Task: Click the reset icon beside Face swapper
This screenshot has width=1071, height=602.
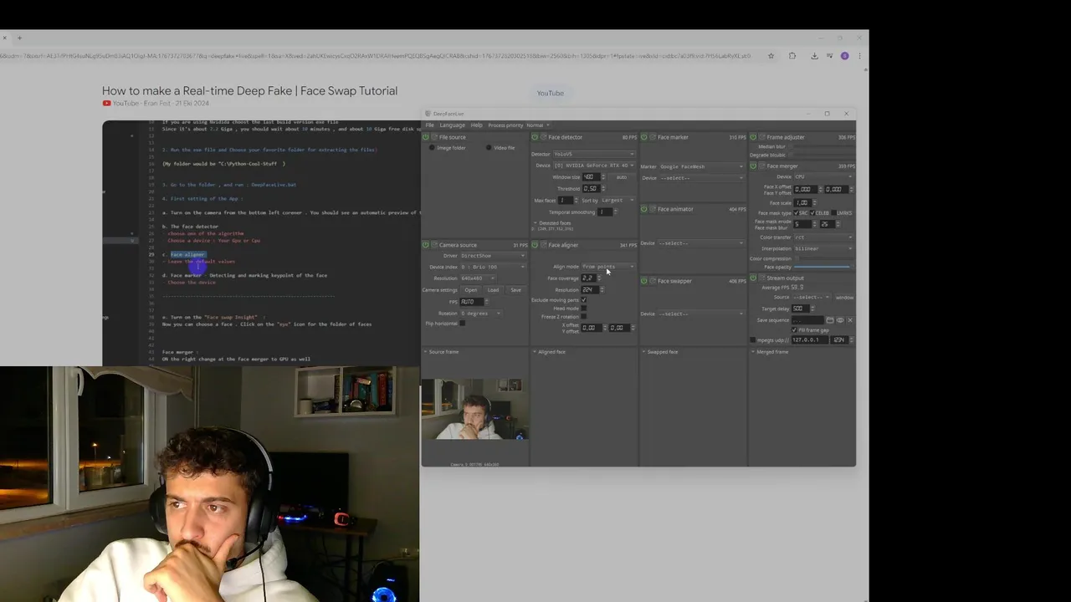Action: pos(653,281)
